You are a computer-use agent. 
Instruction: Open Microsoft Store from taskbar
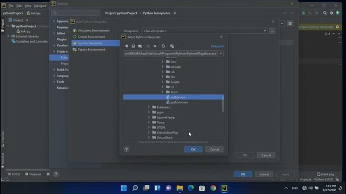[x=202, y=188]
